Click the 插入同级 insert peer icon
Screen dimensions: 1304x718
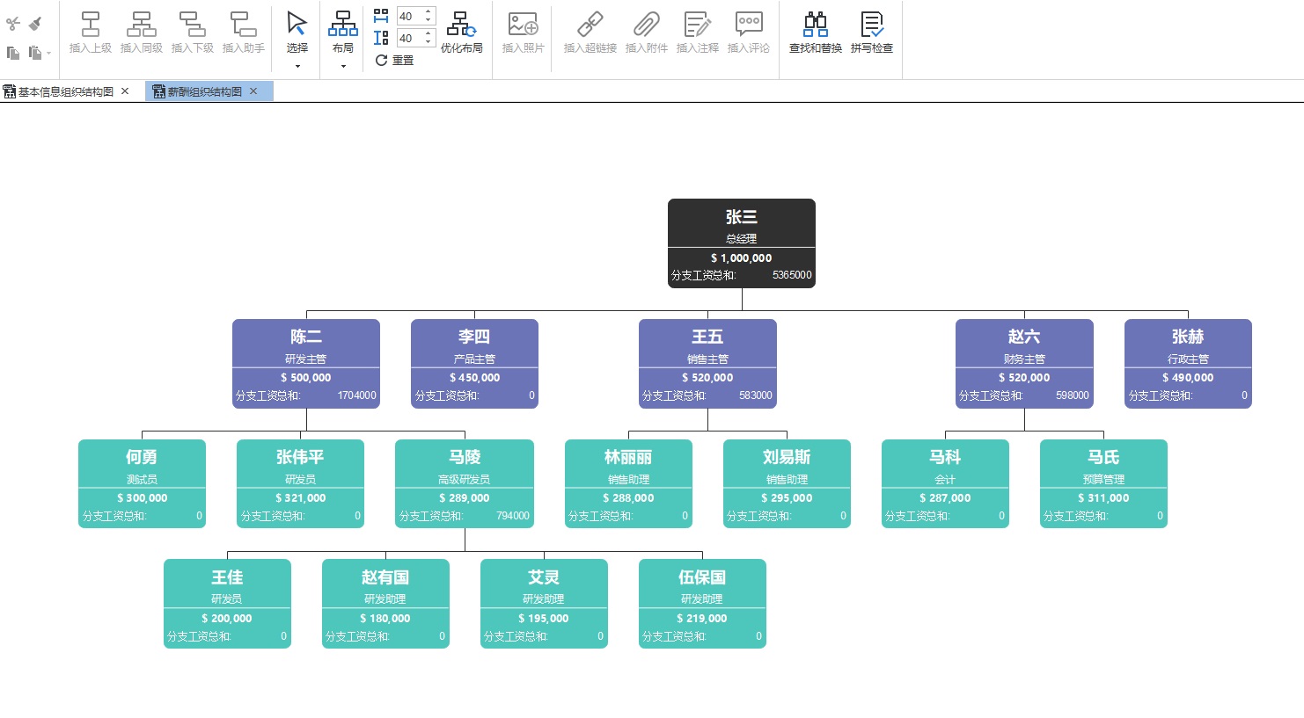pos(141,33)
